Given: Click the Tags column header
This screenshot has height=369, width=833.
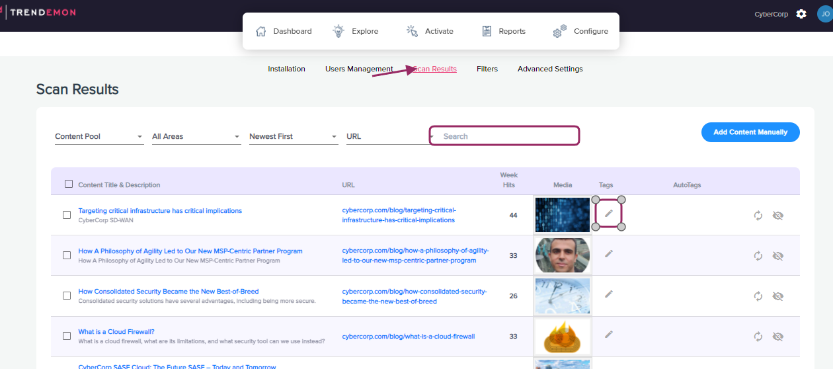Looking at the screenshot, I should (606, 184).
